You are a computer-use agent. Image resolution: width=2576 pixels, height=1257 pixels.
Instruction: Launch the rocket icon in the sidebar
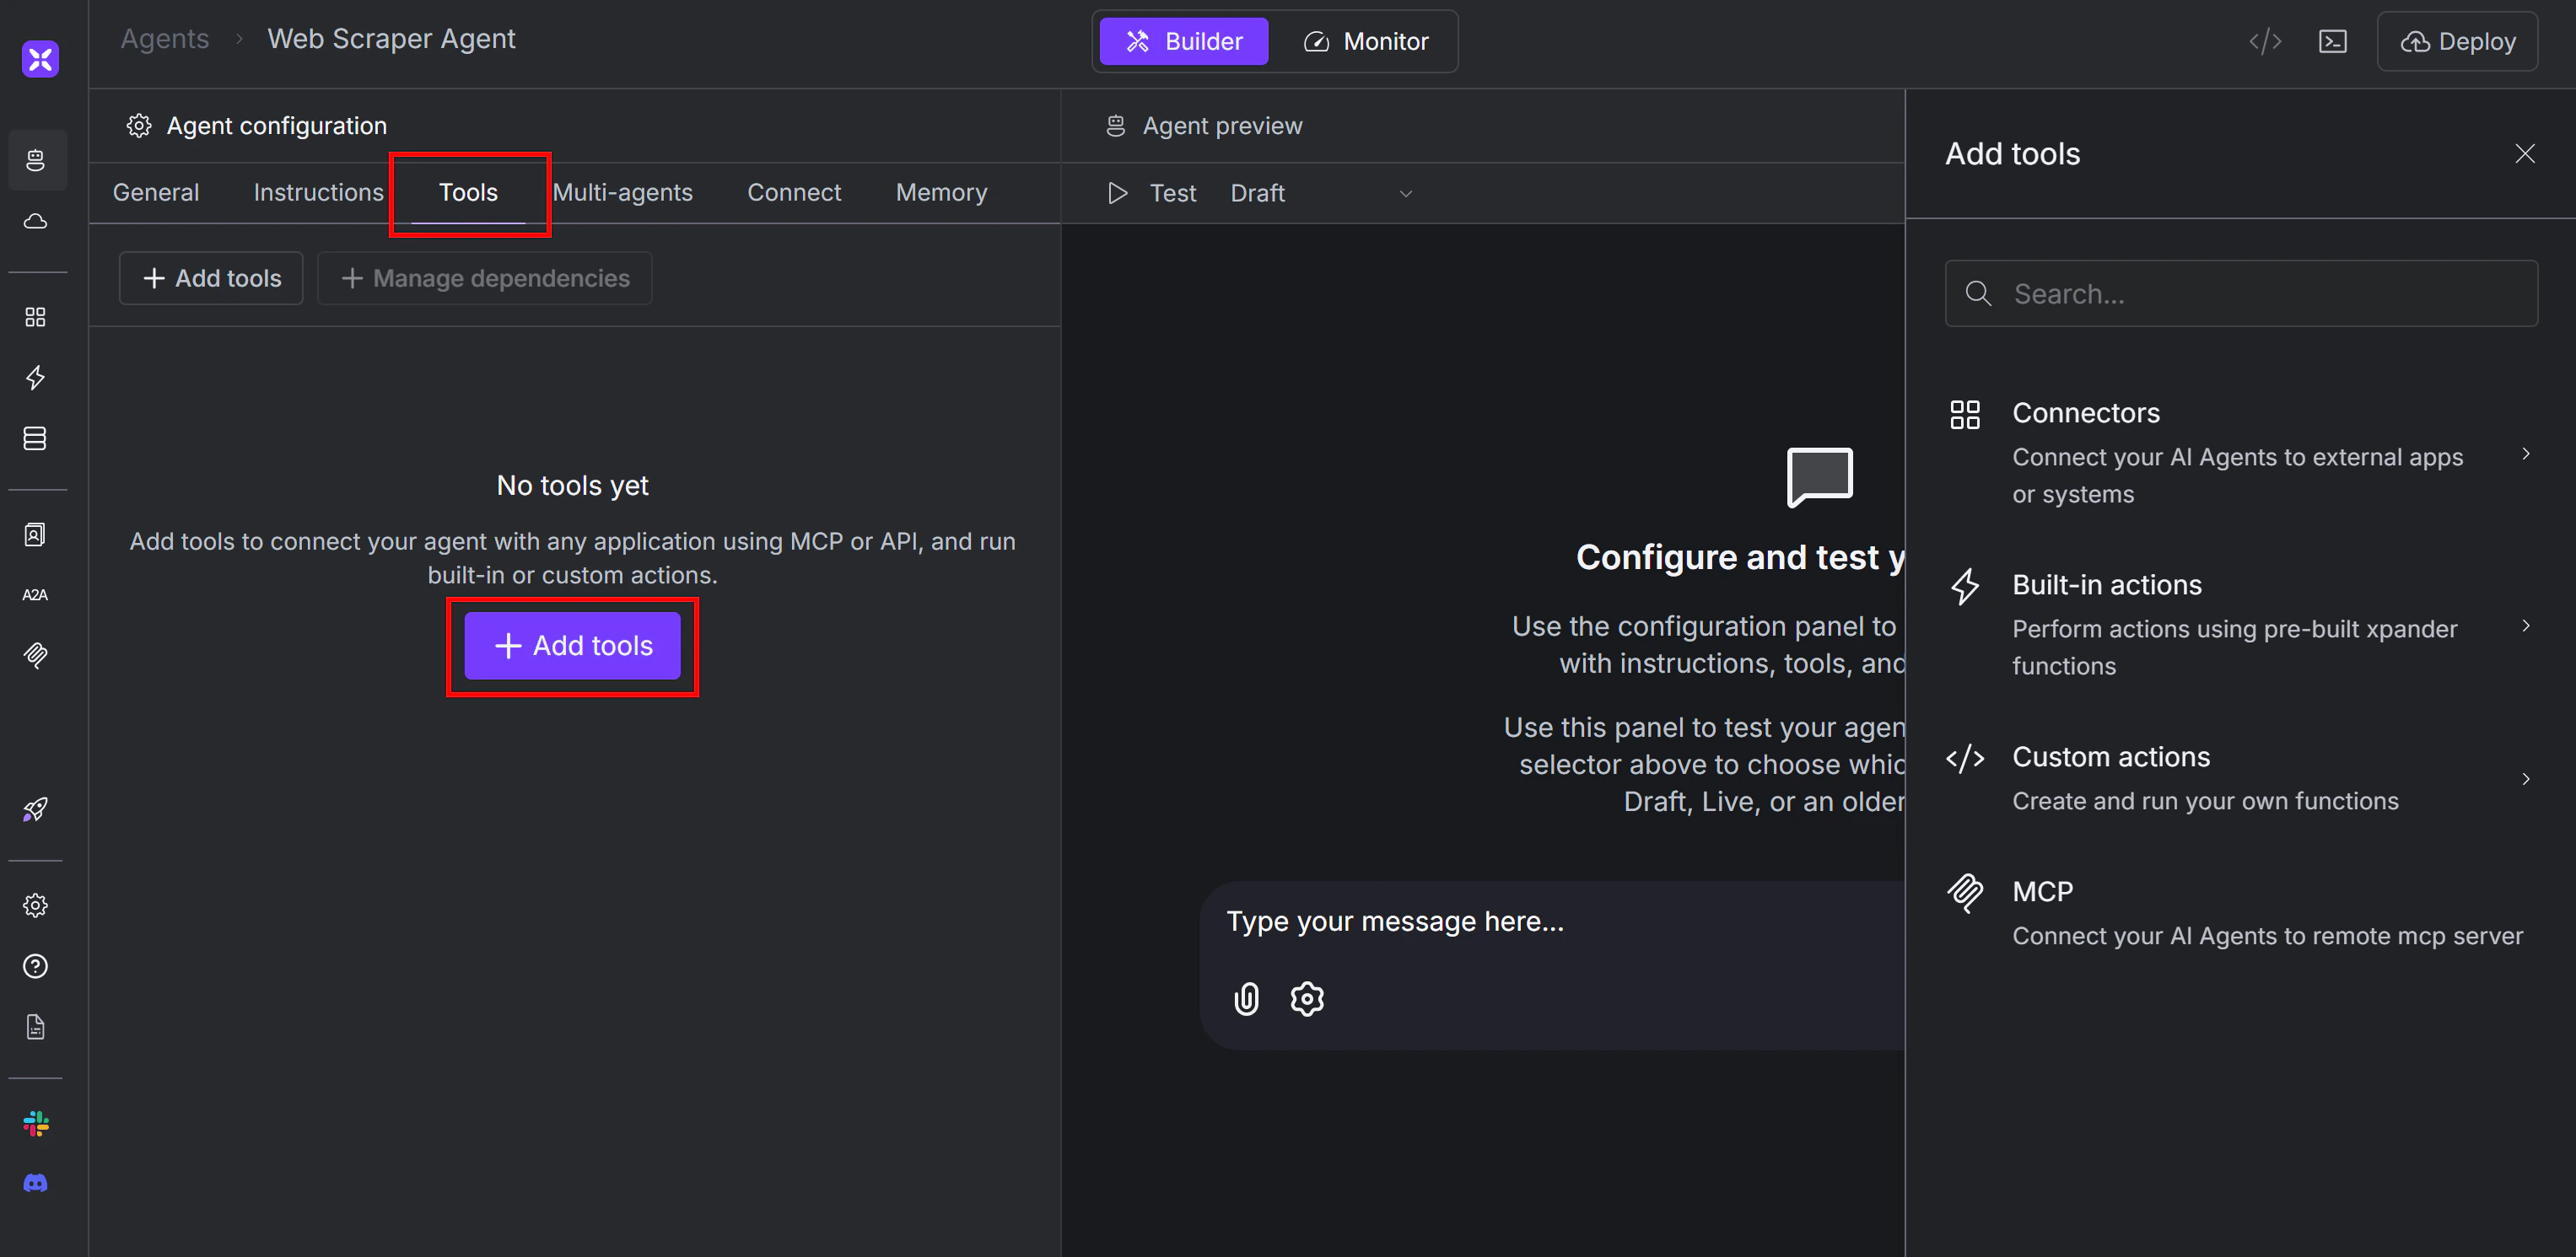click(35, 808)
